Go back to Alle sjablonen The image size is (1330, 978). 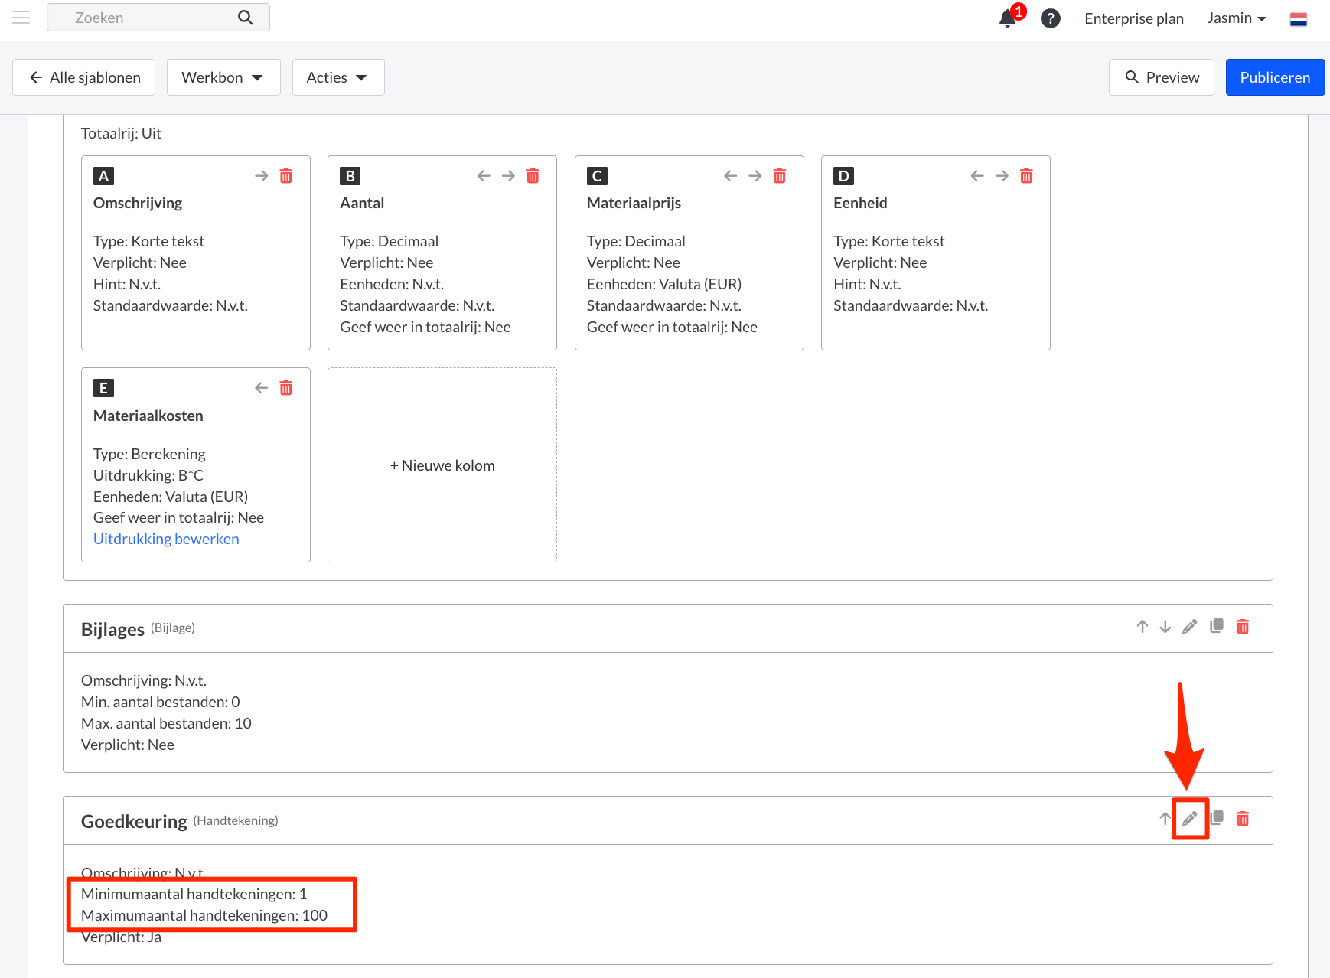[84, 77]
